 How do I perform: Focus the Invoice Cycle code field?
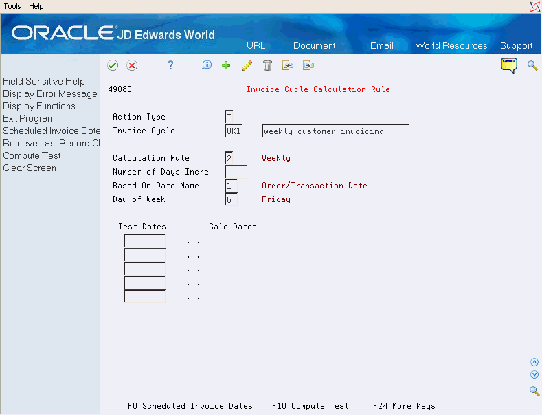(x=234, y=131)
